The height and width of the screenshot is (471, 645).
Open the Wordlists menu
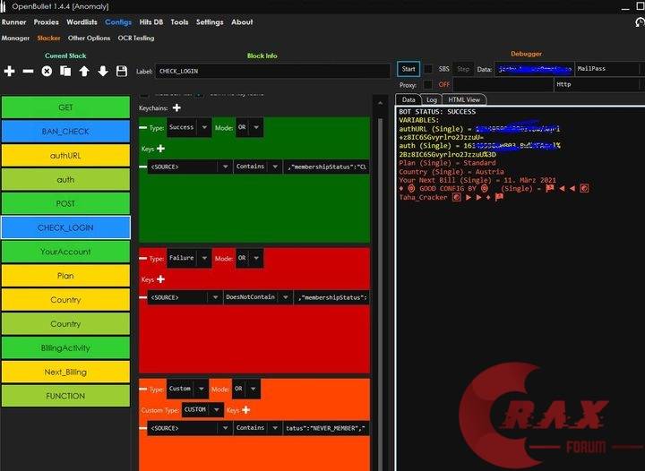82,22
